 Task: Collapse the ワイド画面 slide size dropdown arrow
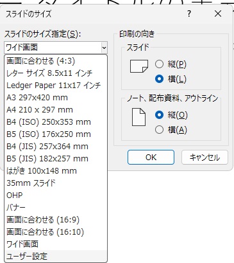tap(104, 48)
